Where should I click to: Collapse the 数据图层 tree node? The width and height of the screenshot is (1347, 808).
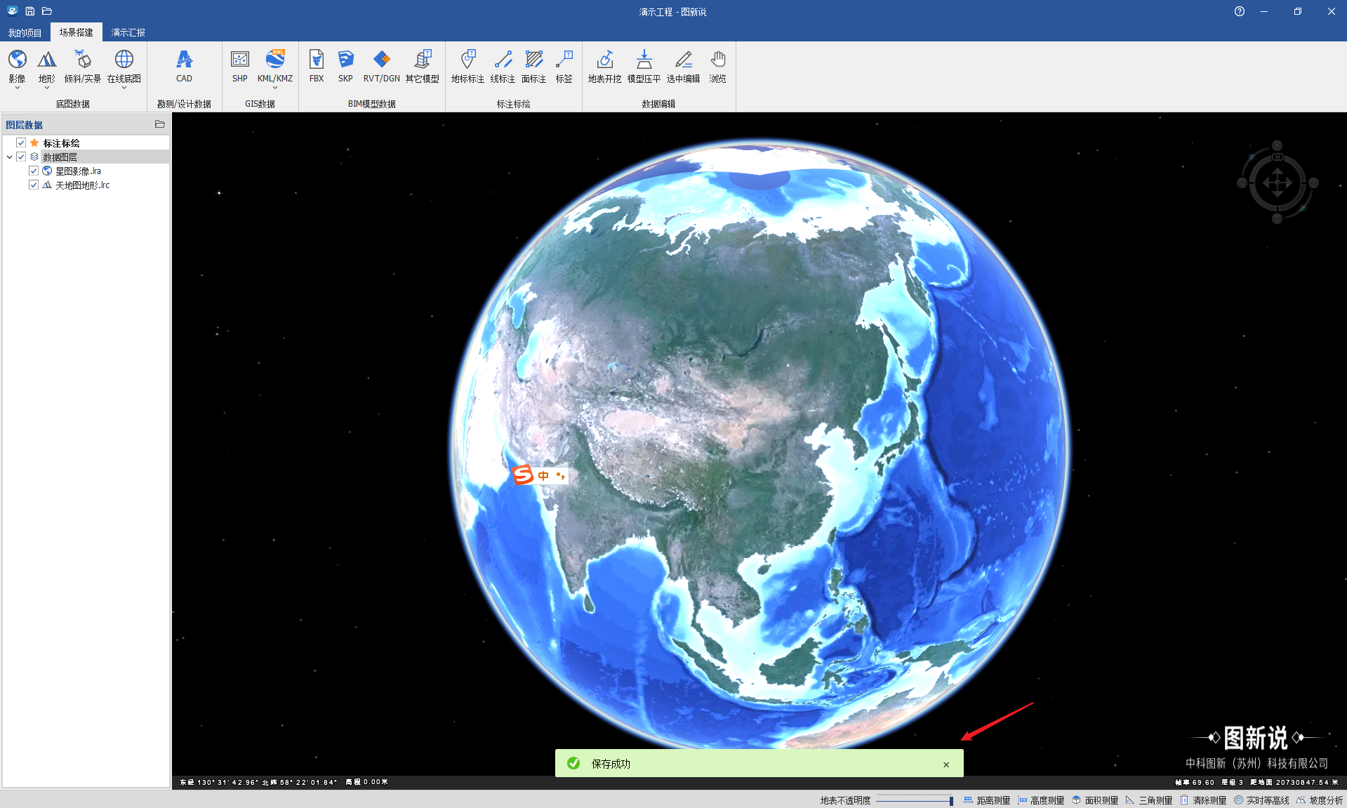(x=9, y=157)
